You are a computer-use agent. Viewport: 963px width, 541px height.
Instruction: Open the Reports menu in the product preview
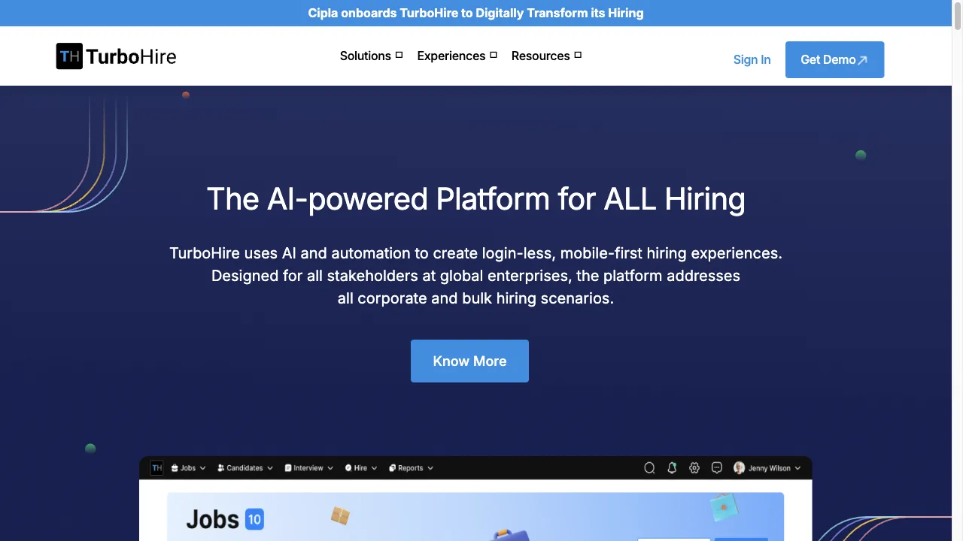[x=411, y=468]
